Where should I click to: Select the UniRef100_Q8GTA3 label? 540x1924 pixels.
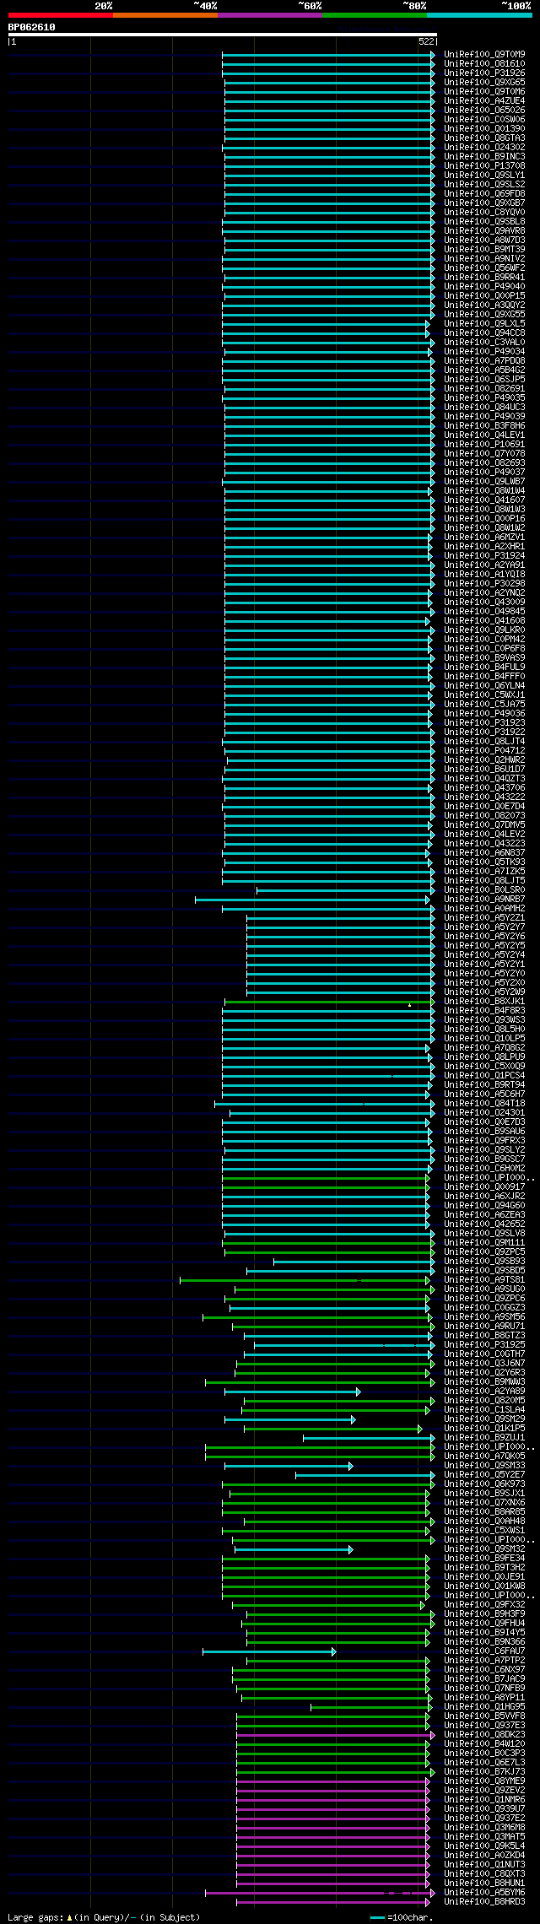pyautogui.click(x=484, y=138)
